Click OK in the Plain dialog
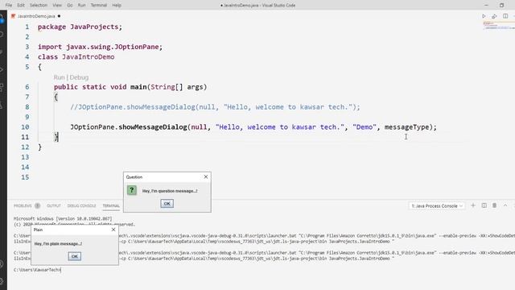 pyautogui.click(x=75, y=256)
